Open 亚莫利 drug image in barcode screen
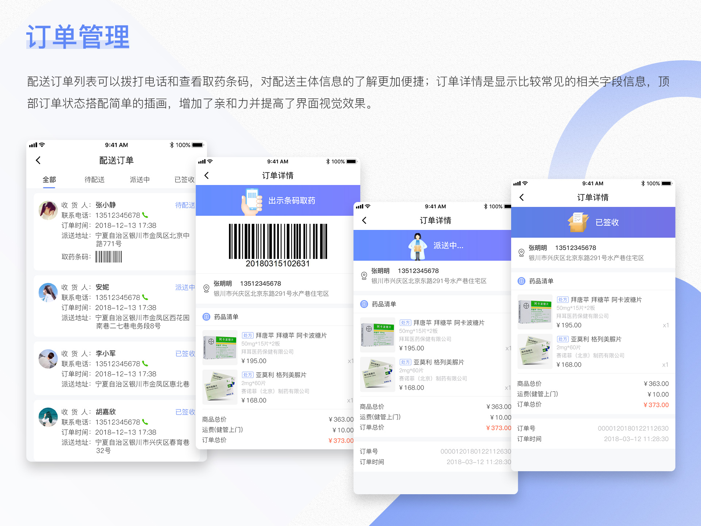 click(220, 387)
